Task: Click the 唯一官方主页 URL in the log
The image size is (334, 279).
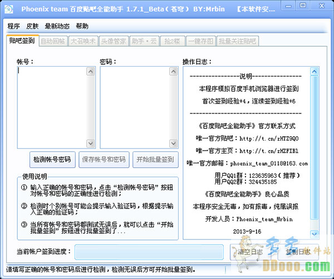Action: coord(269,151)
